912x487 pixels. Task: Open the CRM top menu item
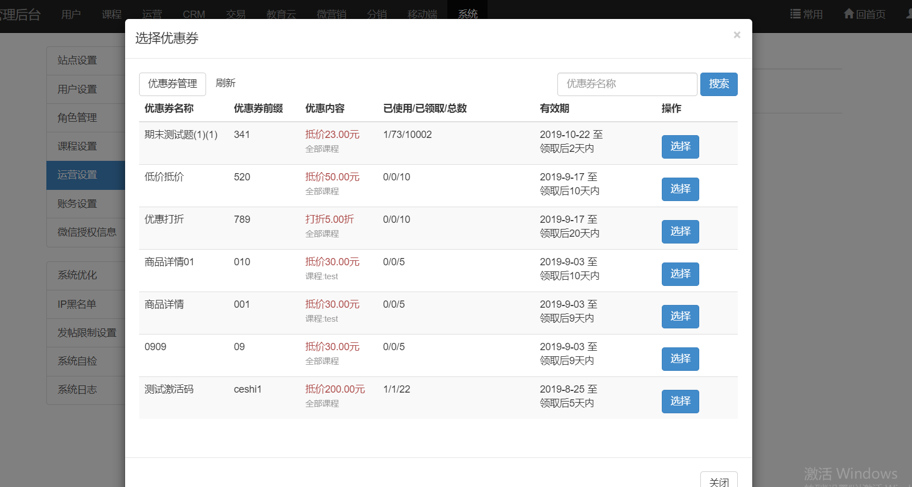pyautogui.click(x=194, y=14)
